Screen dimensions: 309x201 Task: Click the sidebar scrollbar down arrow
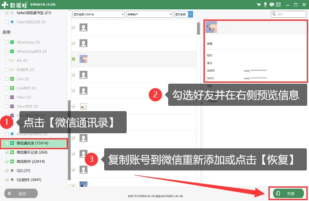click(x=69, y=186)
